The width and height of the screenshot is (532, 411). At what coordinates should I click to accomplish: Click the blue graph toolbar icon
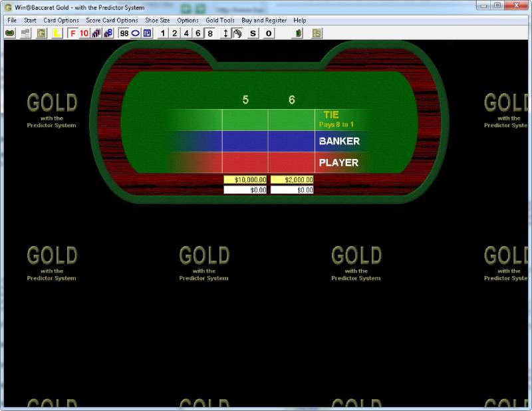107,33
